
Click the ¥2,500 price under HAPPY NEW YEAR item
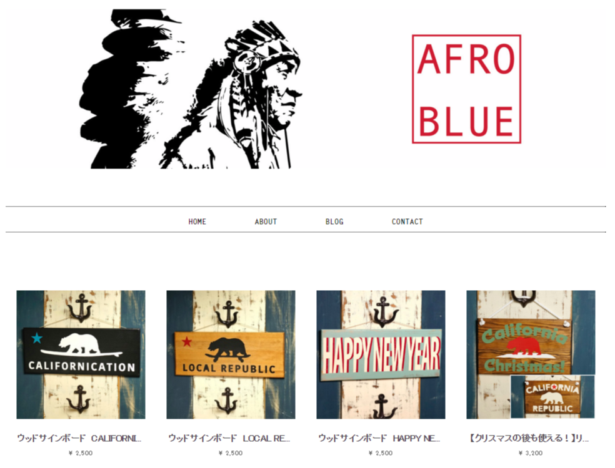point(381,453)
